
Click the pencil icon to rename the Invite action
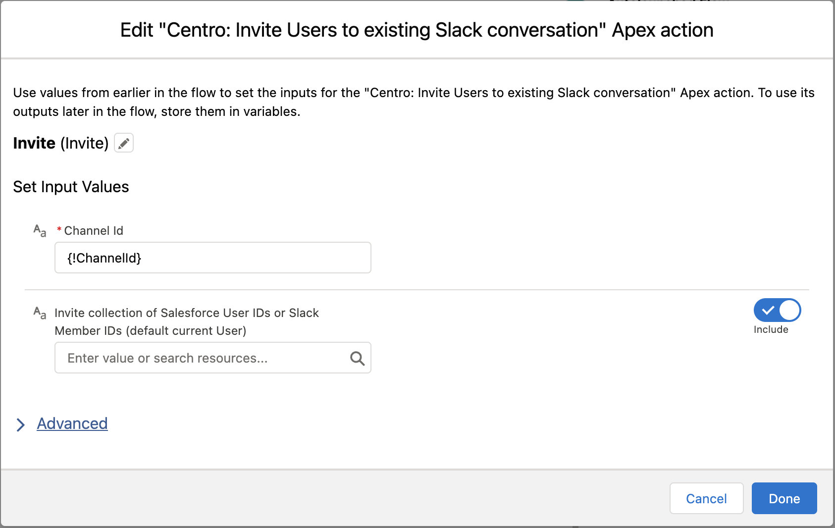tap(124, 143)
